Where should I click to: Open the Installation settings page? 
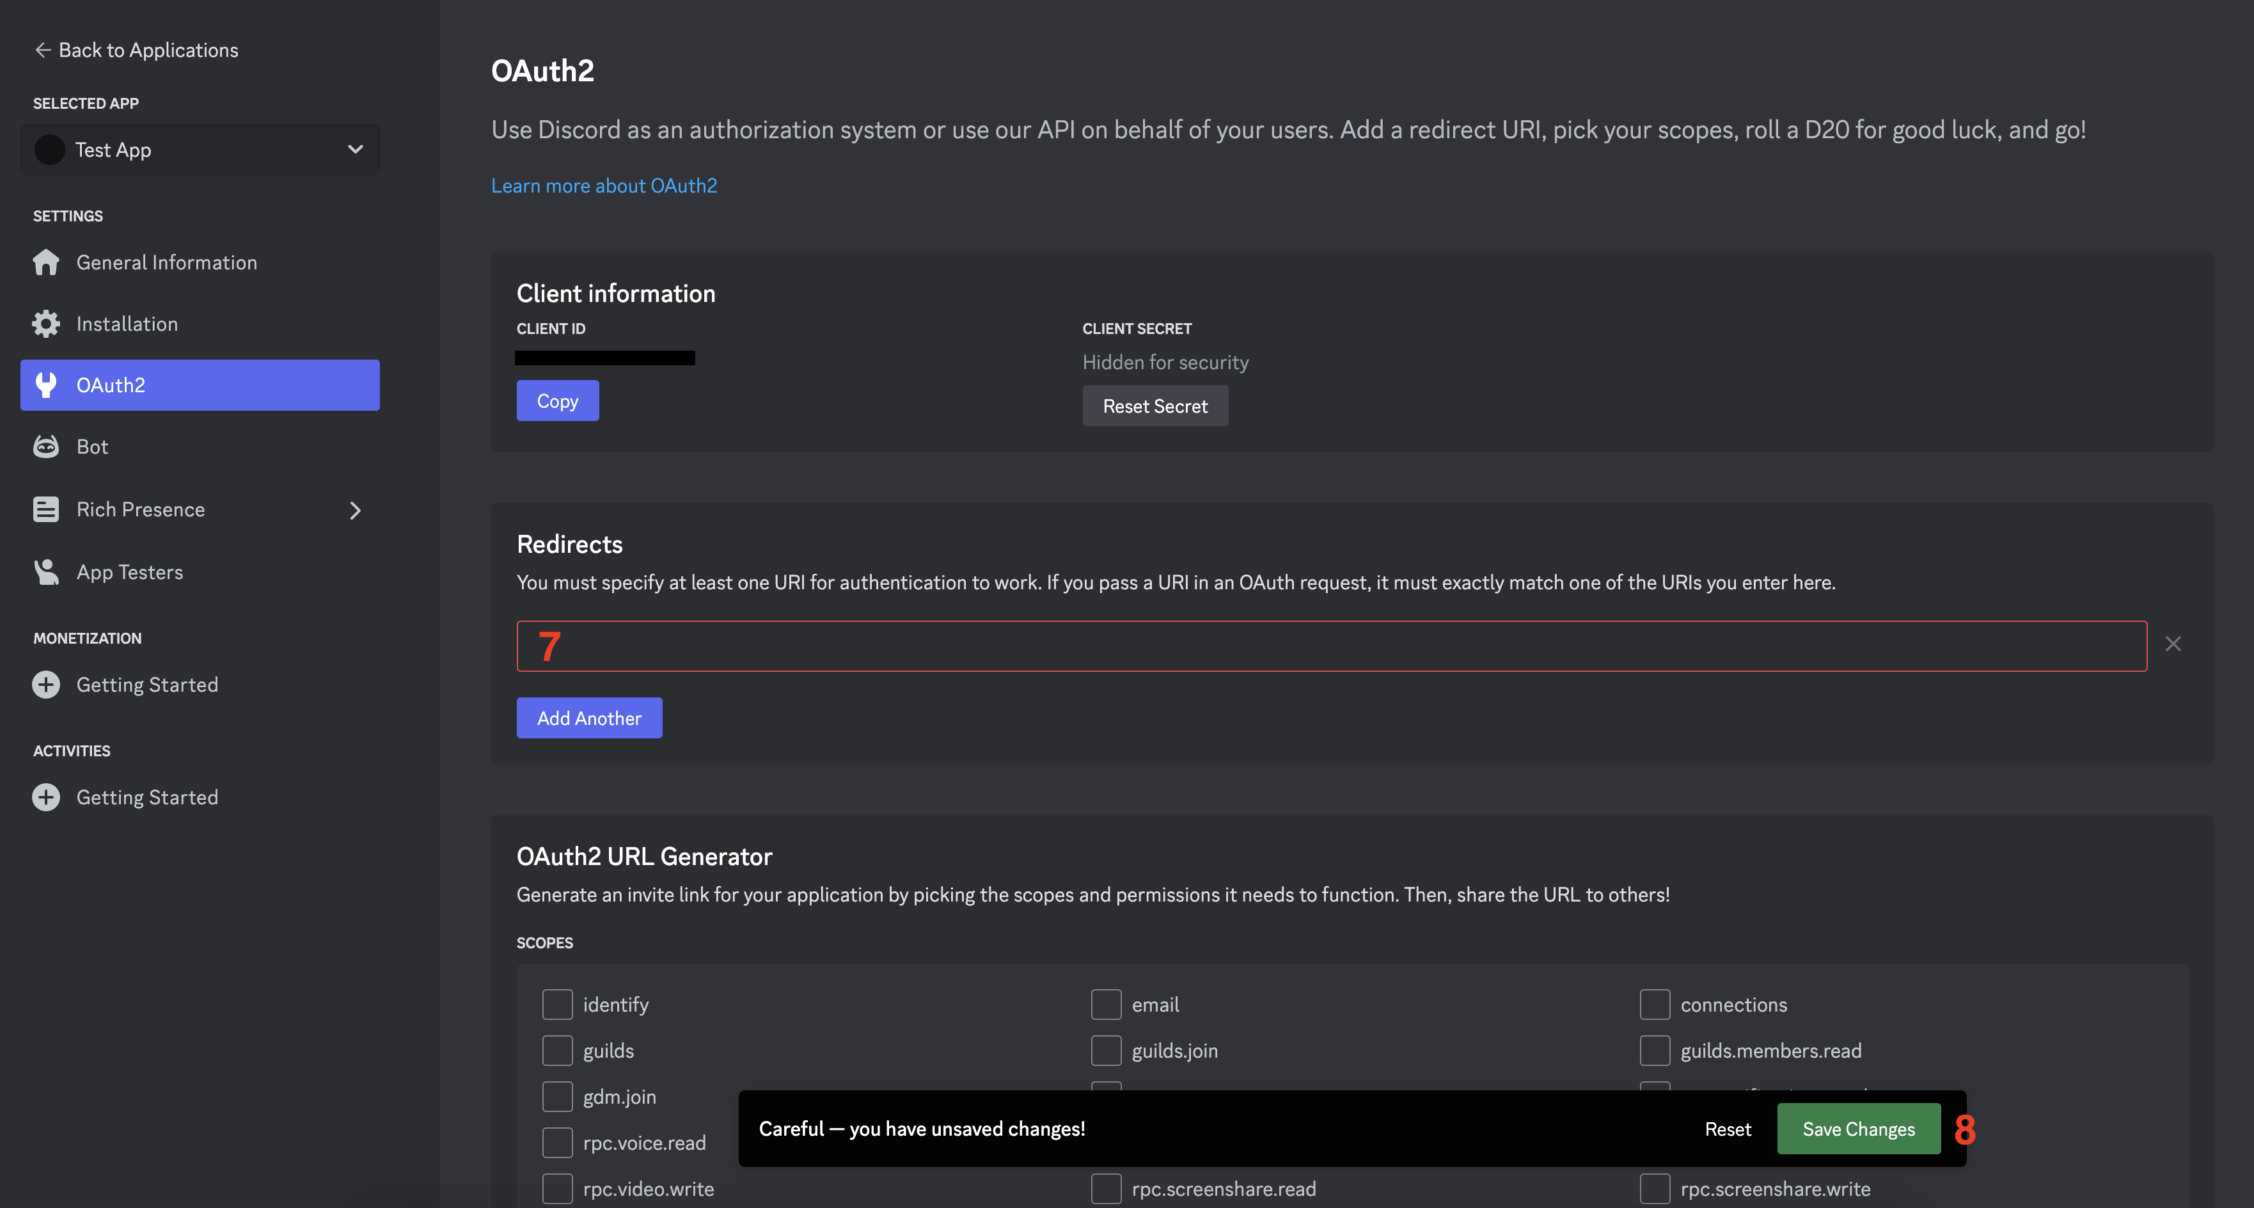128,324
